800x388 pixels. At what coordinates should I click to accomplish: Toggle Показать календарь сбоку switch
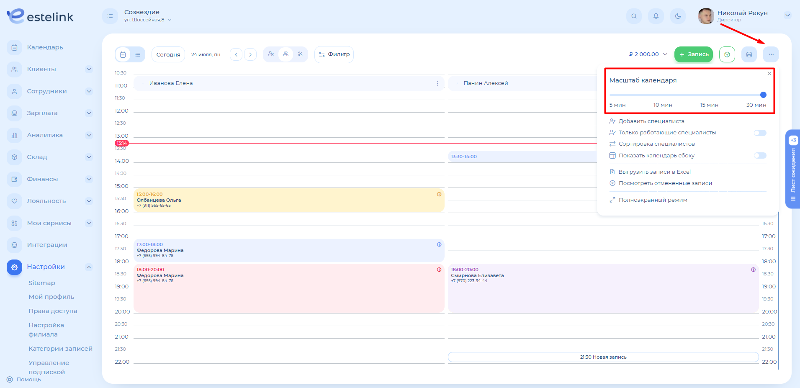click(760, 156)
